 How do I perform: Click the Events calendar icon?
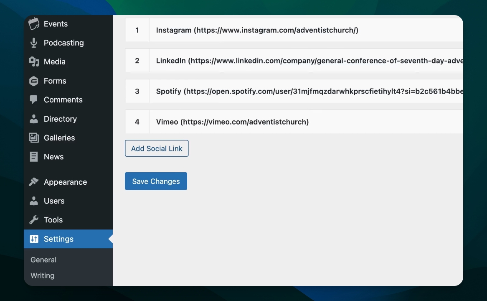pos(34,24)
